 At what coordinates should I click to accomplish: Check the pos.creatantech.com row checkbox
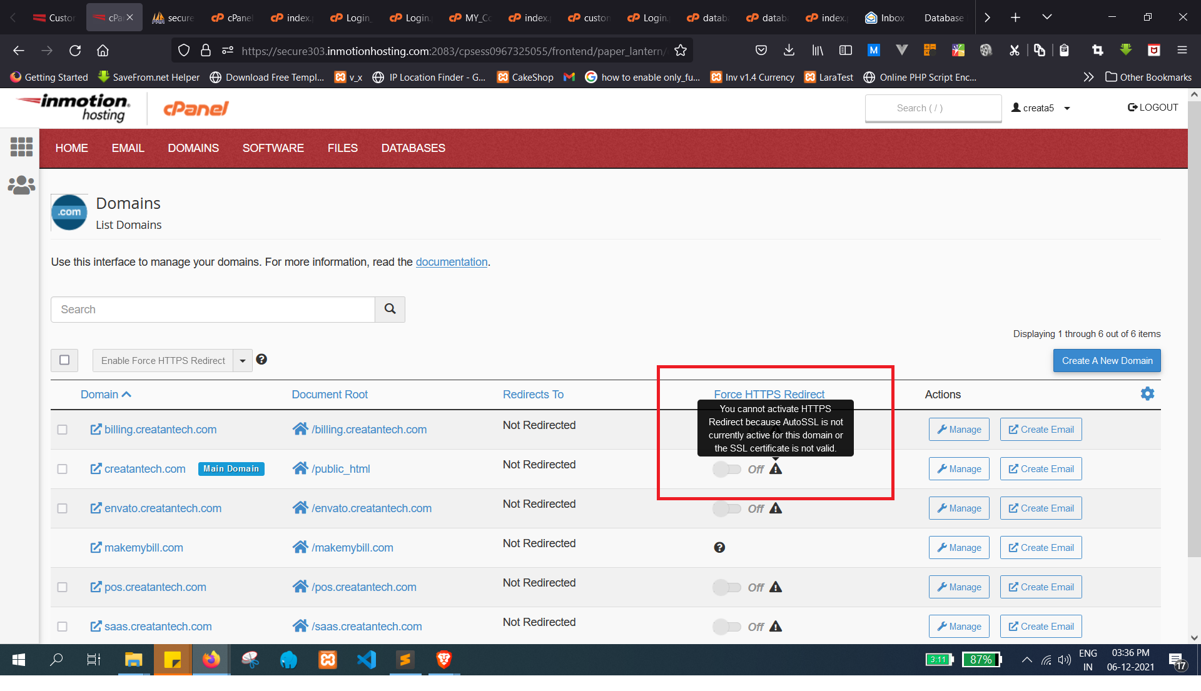point(63,587)
